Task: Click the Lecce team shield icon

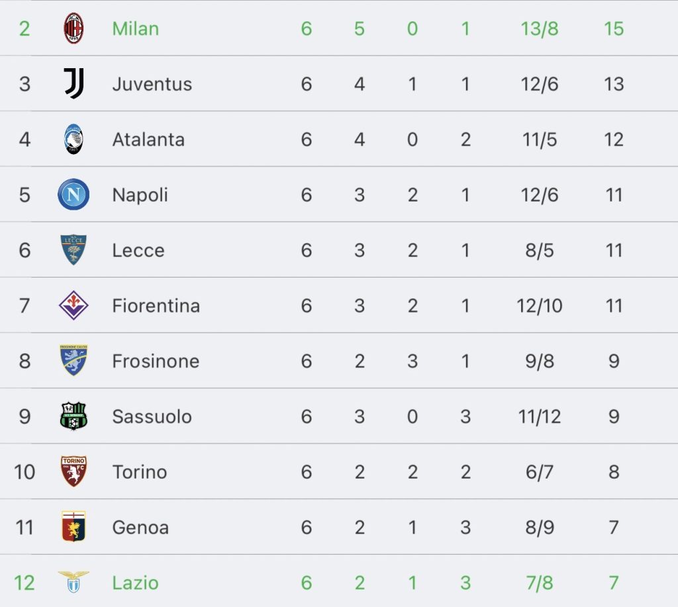Action: (73, 250)
